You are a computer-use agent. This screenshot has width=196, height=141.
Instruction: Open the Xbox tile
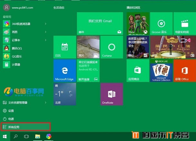tap(138, 24)
